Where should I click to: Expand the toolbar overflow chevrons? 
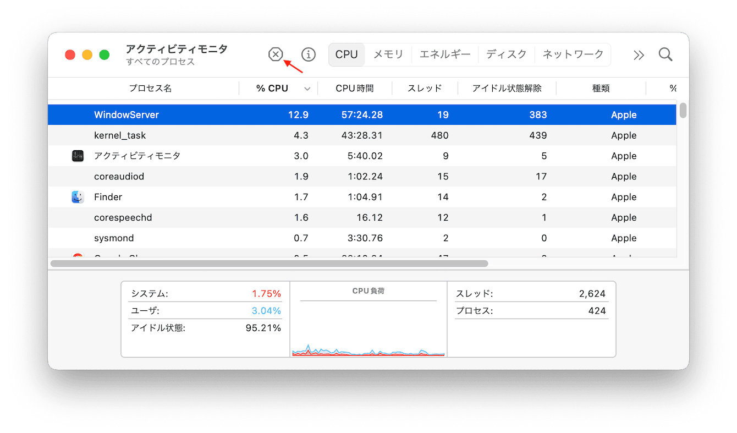[638, 55]
